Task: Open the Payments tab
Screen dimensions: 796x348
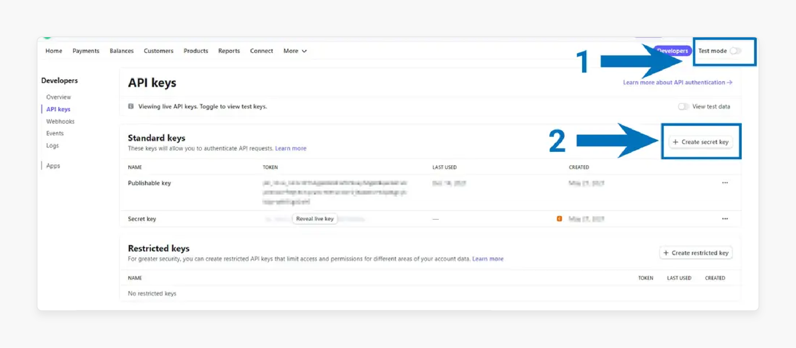Action: (86, 51)
